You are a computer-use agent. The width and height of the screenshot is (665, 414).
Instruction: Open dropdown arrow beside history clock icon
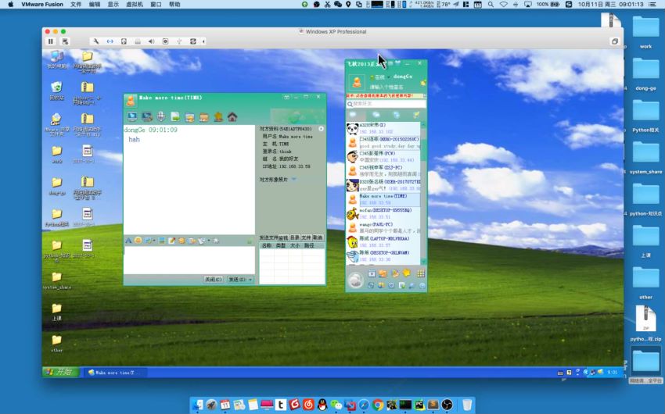tap(209, 241)
